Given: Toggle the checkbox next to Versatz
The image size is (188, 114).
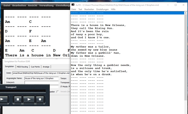Looking at the screenshot, I should pyautogui.click(x=58, y=92).
